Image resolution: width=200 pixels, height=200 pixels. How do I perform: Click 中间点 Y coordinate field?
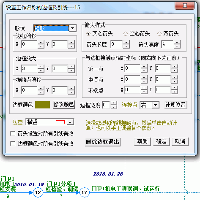coord(163,79)
